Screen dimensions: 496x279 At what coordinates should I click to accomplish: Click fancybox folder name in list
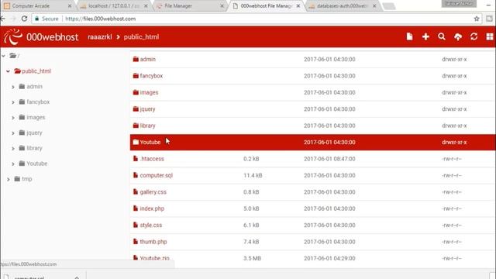click(151, 76)
